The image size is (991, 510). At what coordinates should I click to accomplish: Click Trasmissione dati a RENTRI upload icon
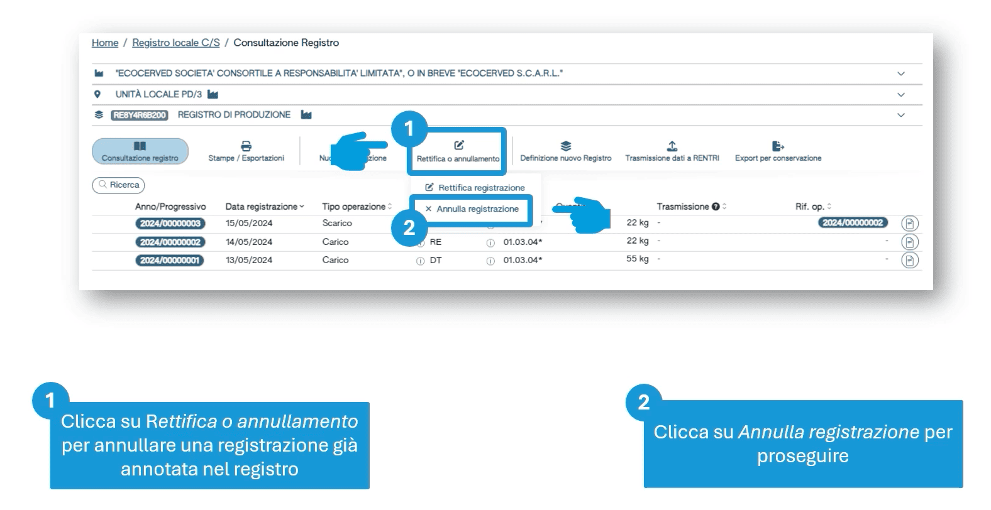[672, 146]
